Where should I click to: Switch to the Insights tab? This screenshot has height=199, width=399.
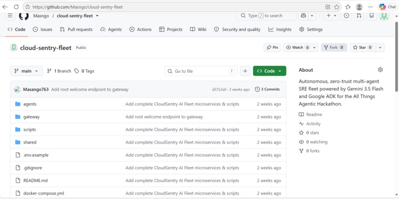coord(280,30)
